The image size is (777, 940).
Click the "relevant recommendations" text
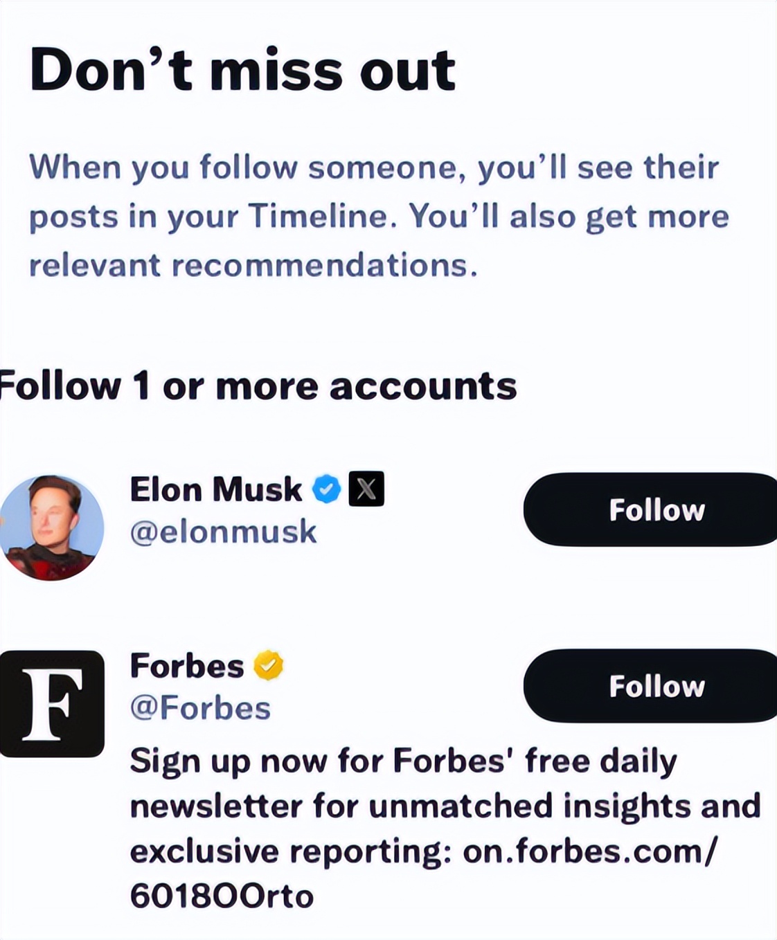pyautogui.click(x=253, y=265)
